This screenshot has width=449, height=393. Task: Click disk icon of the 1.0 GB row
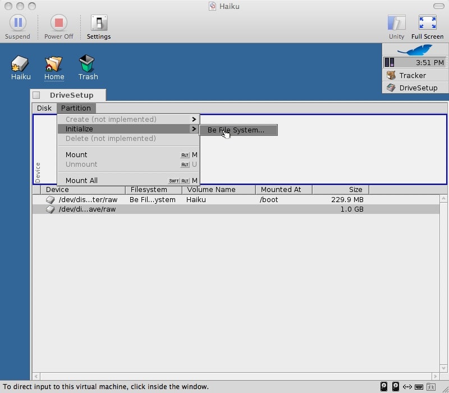50,209
